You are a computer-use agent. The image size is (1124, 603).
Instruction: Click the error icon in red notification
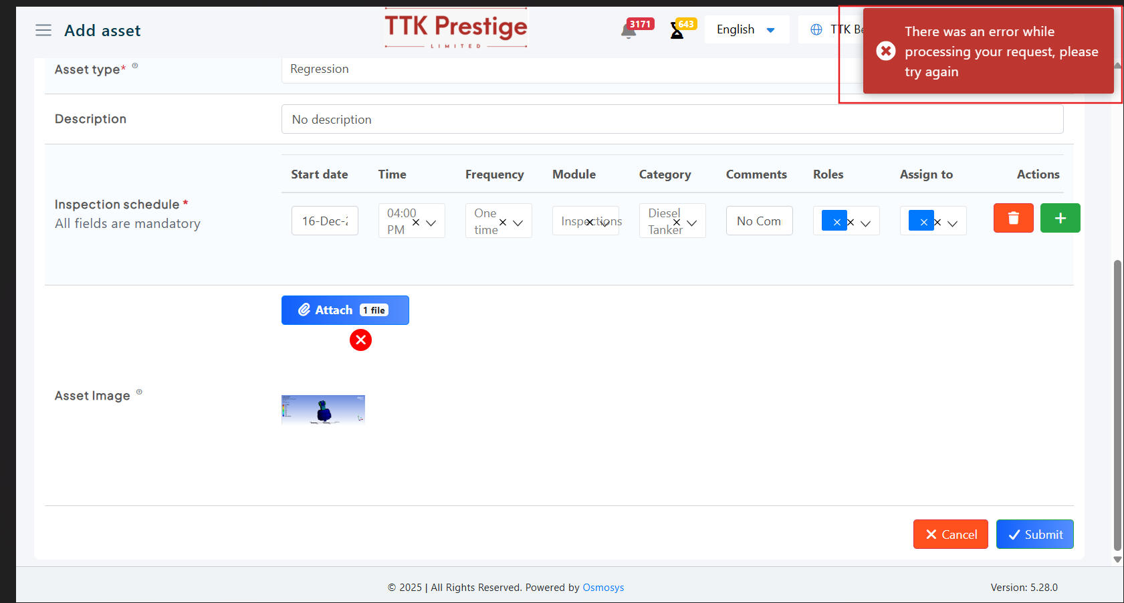pyautogui.click(x=886, y=51)
